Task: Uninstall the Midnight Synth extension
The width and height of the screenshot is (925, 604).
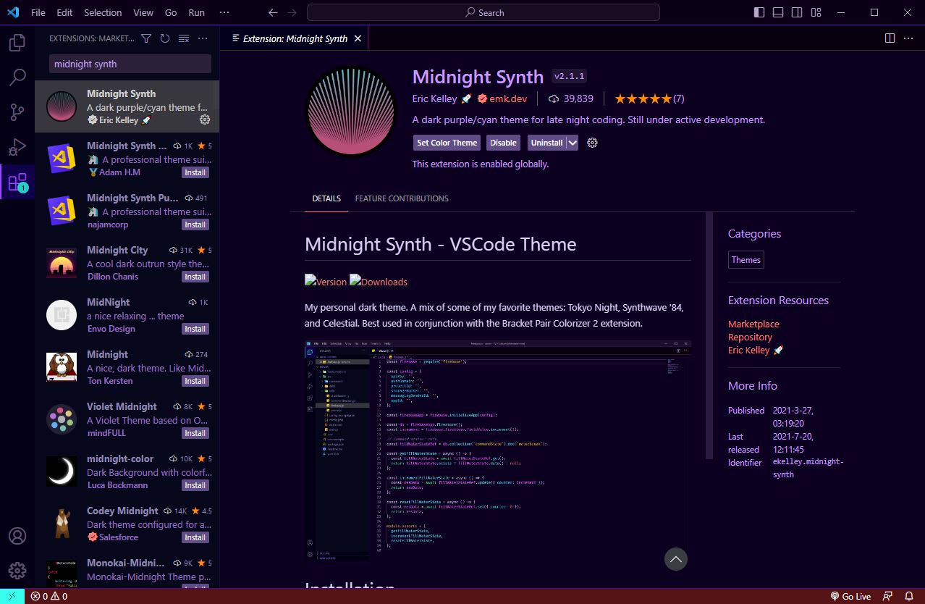Action: [546, 143]
